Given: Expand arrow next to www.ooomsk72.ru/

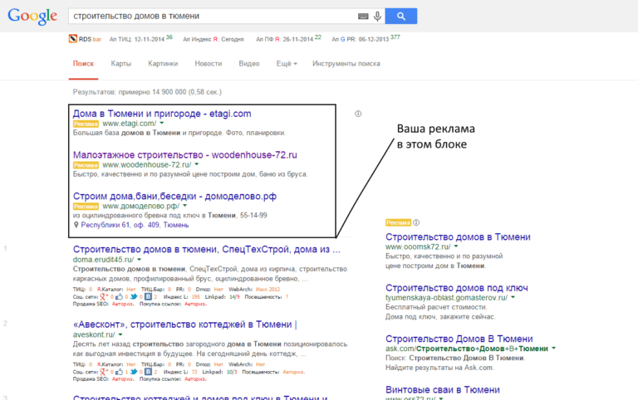Looking at the screenshot, I should 456,246.
